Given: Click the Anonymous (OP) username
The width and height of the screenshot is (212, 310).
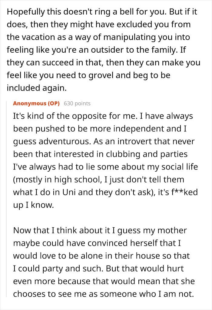Looking at the screenshot, I should tap(37, 104).
